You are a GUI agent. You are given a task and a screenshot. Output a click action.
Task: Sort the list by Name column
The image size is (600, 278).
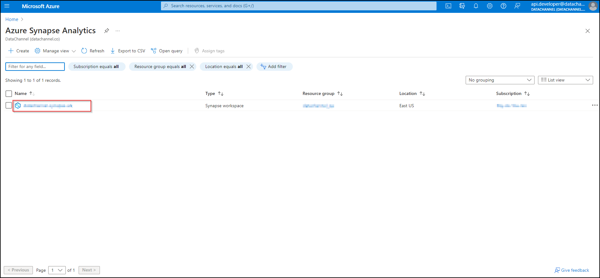point(24,94)
